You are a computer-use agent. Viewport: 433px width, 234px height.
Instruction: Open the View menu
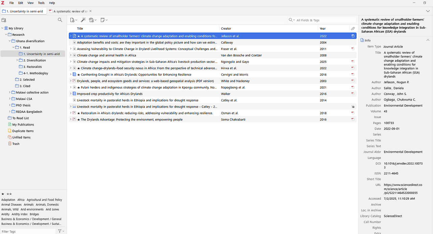click(x=30, y=3)
